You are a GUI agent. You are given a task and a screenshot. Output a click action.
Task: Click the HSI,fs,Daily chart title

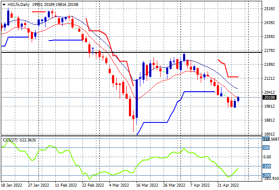pyautogui.click(x=18, y=5)
